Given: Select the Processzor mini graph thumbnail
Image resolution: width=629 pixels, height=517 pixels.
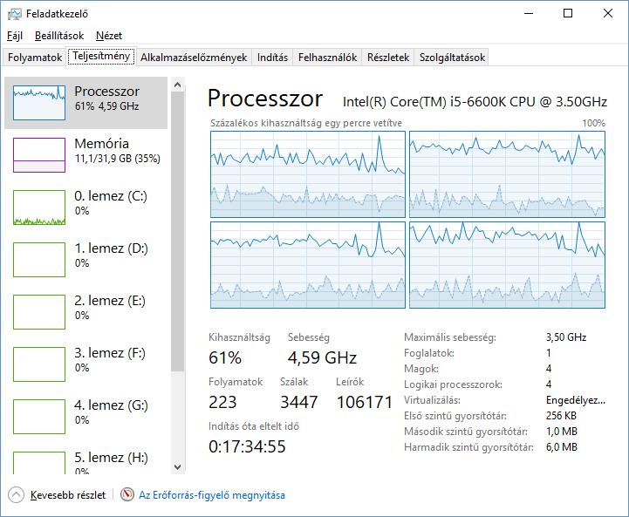Looking at the screenshot, I should [39, 103].
